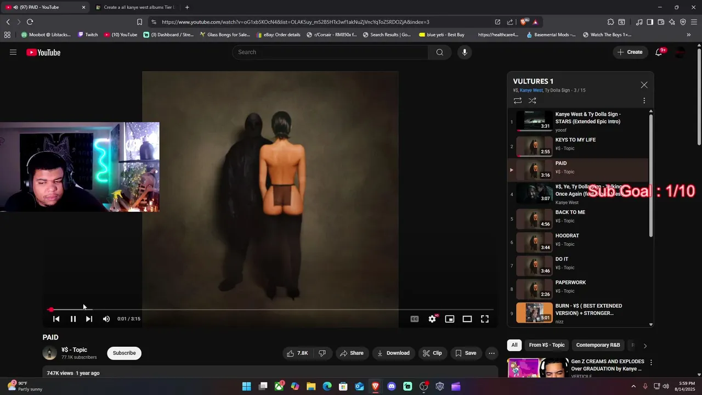
Task: Open the browser main menu
Action: pos(694,22)
